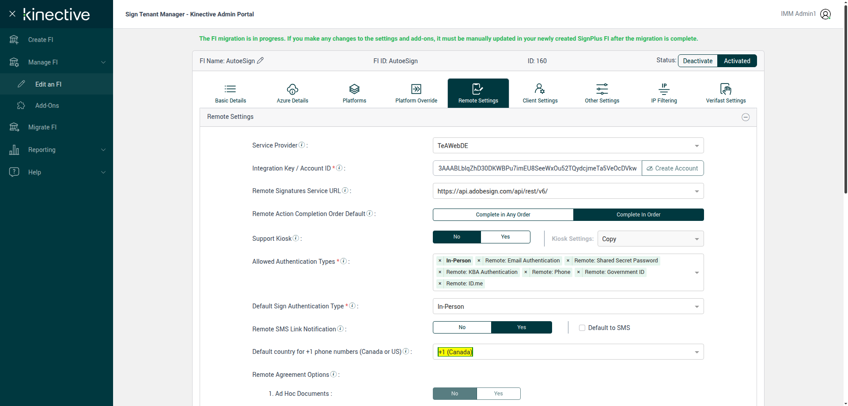Collapse the Remote Settings section

(746, 117)
